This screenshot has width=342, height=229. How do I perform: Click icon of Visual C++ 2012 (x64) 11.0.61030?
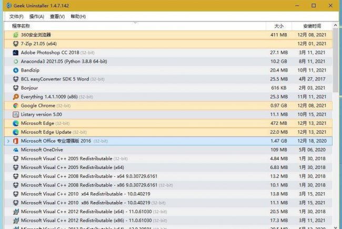(16, 212)
